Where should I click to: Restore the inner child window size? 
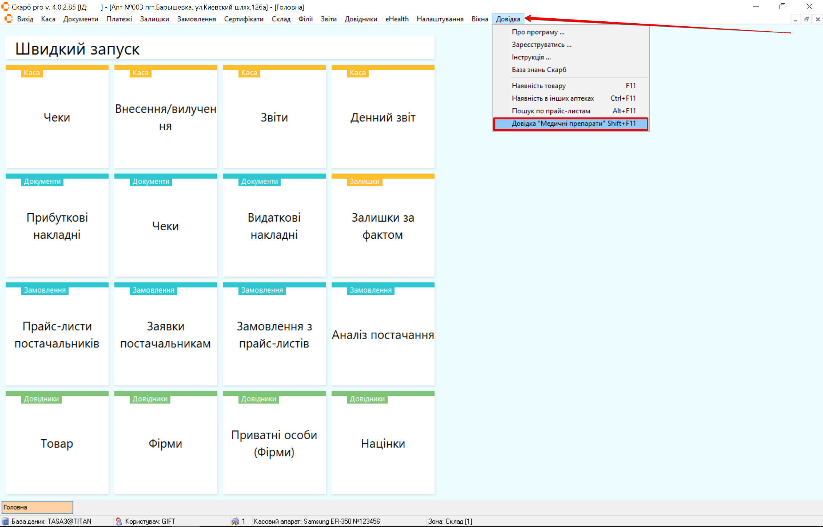[x=807, y=19]
